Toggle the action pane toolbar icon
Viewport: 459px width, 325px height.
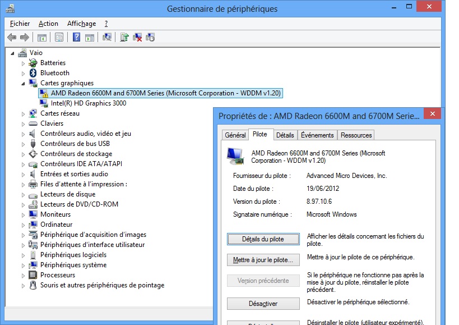coord(90,37)
